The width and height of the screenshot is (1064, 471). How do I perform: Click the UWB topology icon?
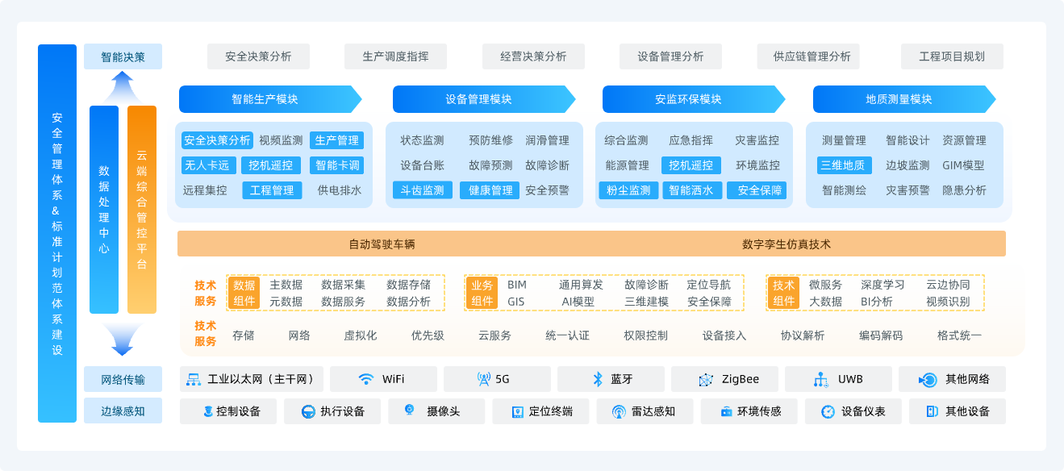pyautogui.click(x=821, y=379)
